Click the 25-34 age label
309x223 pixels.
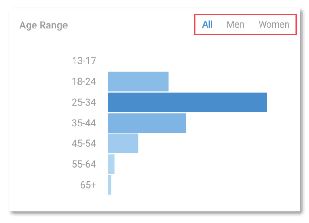point(84,102)
